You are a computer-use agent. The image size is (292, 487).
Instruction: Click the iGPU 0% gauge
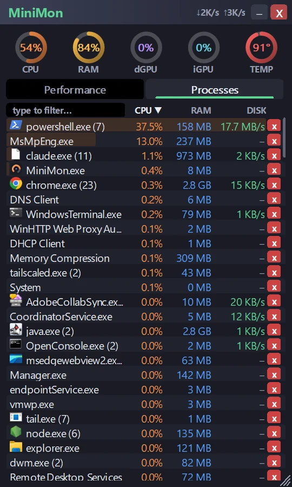203,47
